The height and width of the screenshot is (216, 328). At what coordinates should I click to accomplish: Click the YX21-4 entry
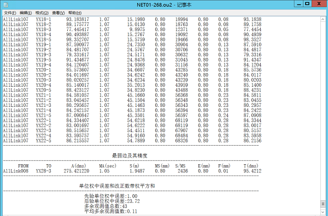click(x=44, y=110)
